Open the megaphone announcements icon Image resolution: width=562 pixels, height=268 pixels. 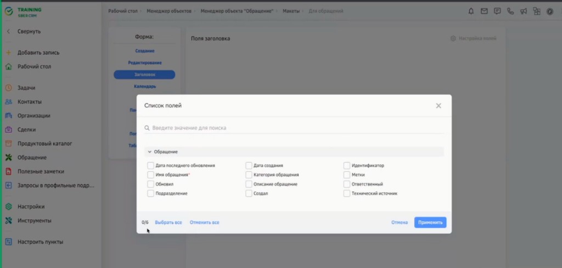coord(524,11)
